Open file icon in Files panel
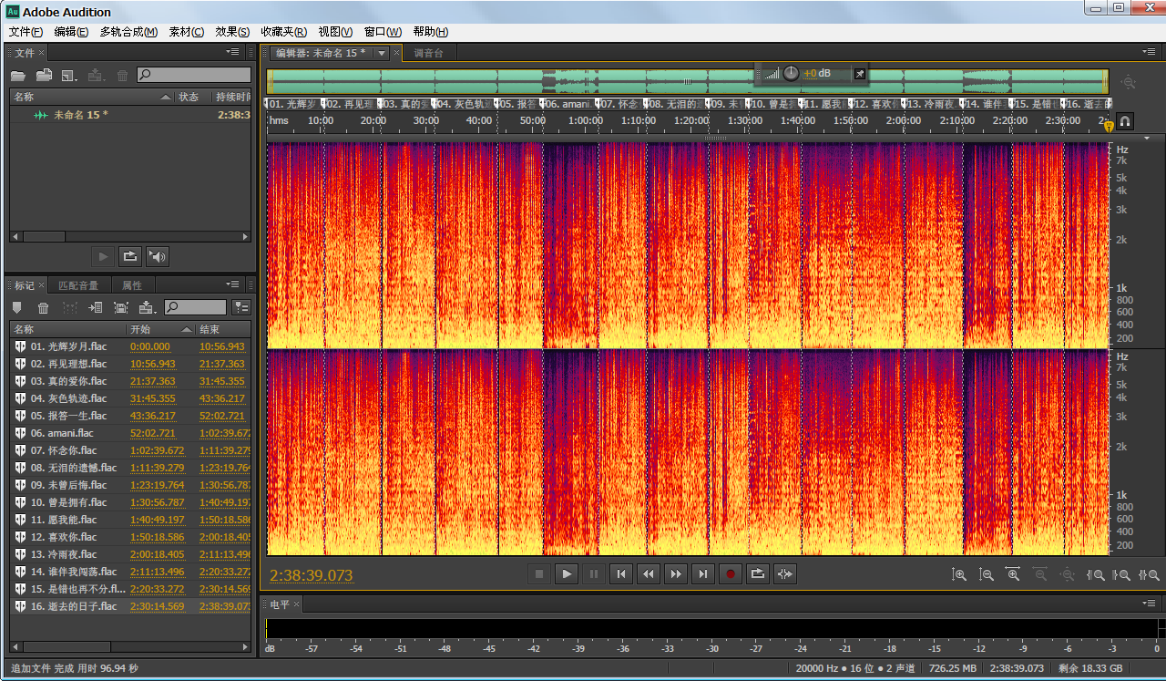1166x681 pixels. [17, 76]
